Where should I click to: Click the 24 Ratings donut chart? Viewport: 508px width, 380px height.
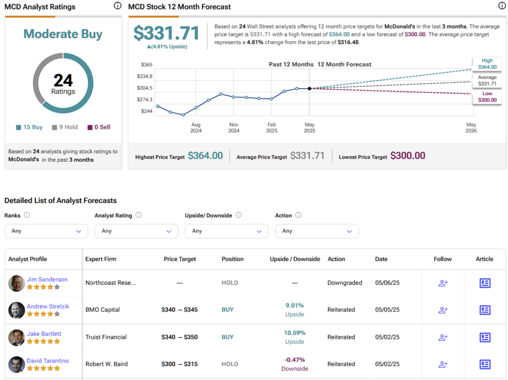(x=63, y=83)
